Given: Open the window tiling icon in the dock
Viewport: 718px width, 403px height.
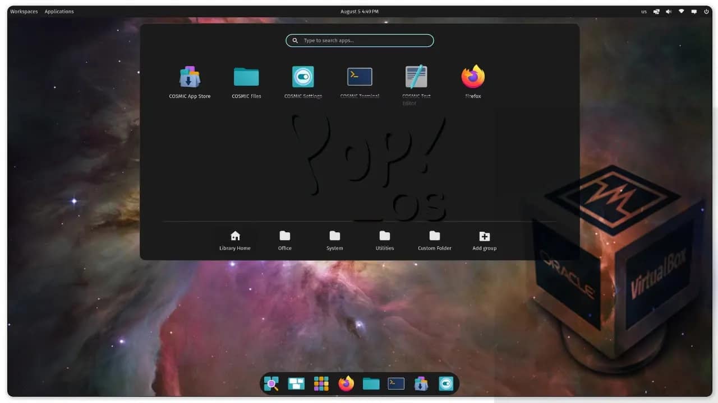Looking at the screenshot, I should (x=296, y=383).
